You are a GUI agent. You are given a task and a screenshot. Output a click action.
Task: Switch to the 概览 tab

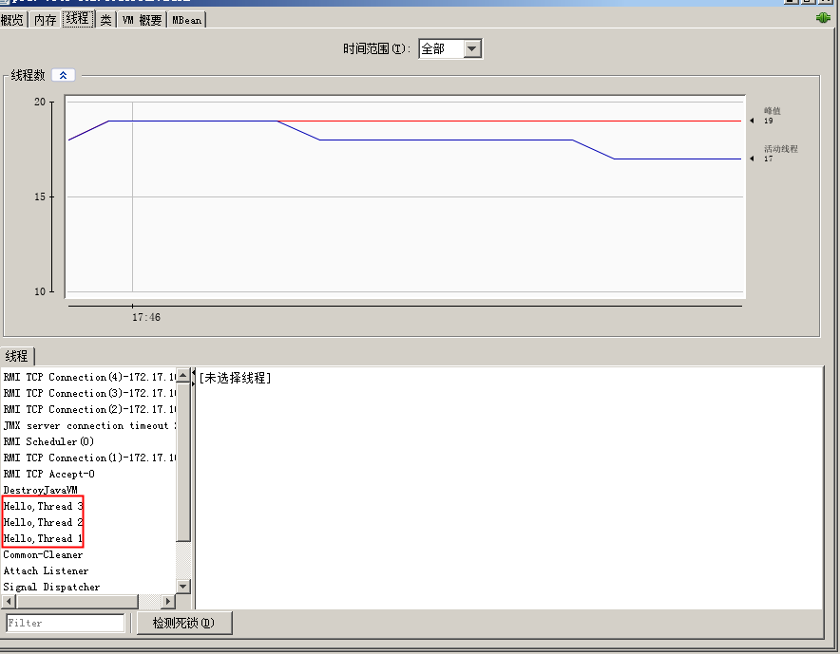(x=12, y=20)
